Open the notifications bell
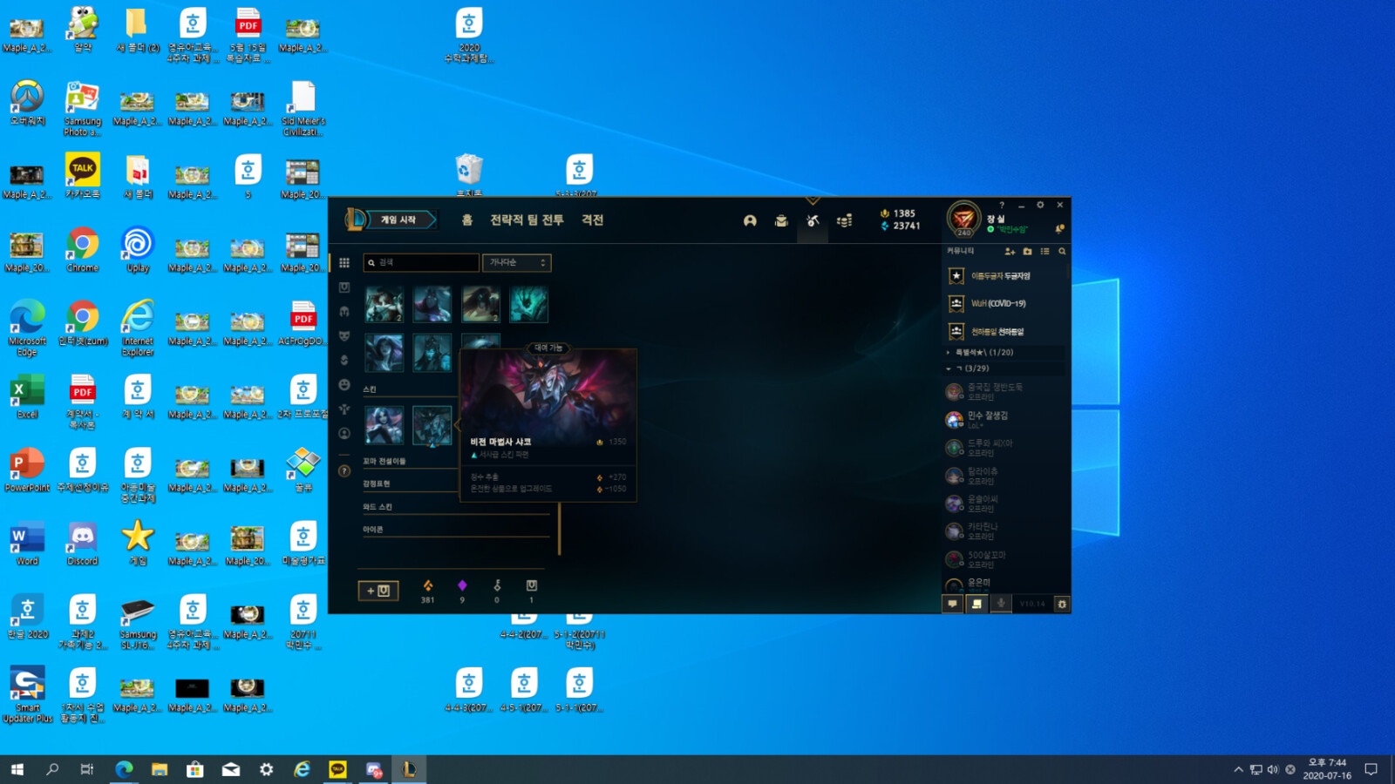The height and width of the screenshot is (784, 1395). (x=1059, y=229)
